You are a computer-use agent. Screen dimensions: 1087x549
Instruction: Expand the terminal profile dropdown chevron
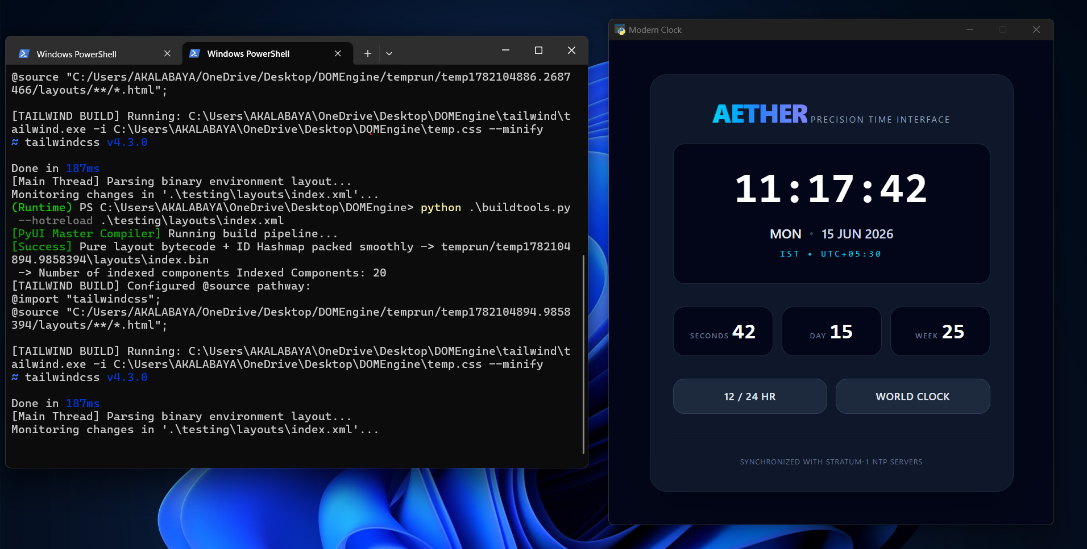point(389,53)
